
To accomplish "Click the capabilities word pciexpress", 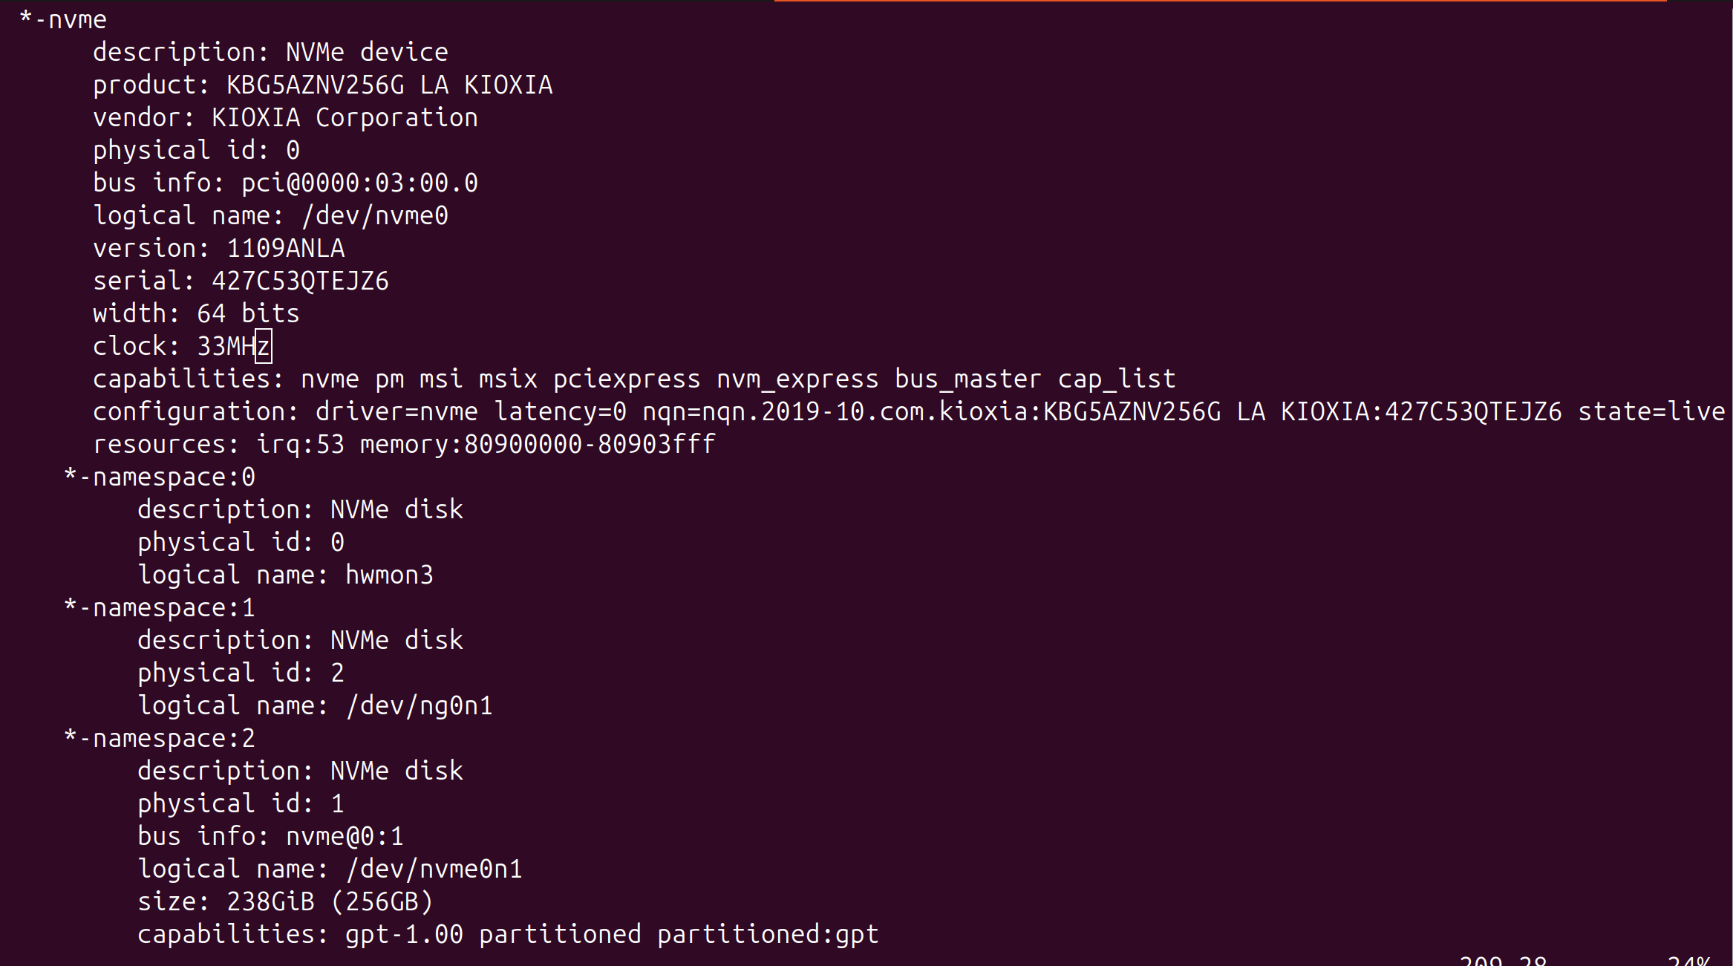I will point(627,379).
